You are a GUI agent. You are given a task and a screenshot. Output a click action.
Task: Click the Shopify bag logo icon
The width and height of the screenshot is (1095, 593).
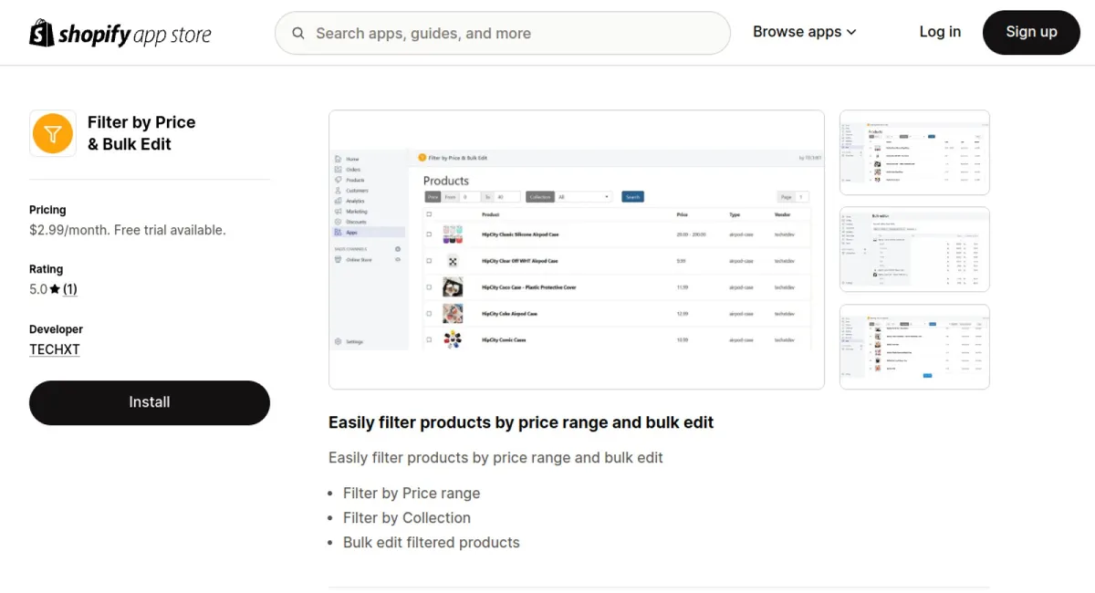[39, 32]
